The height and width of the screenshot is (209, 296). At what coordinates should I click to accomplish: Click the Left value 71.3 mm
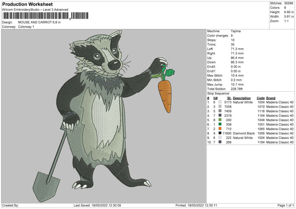(x=237, y=49)
